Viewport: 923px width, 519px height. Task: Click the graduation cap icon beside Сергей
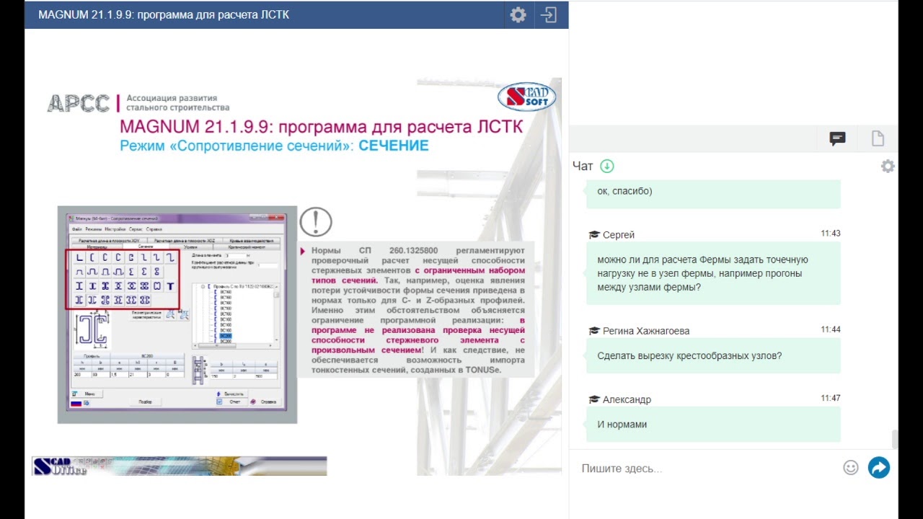point(594,235)
